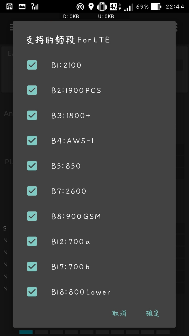Uncheck the B8:900GSM checkbox
The image size is (189, 336).
tap(32, 216)
